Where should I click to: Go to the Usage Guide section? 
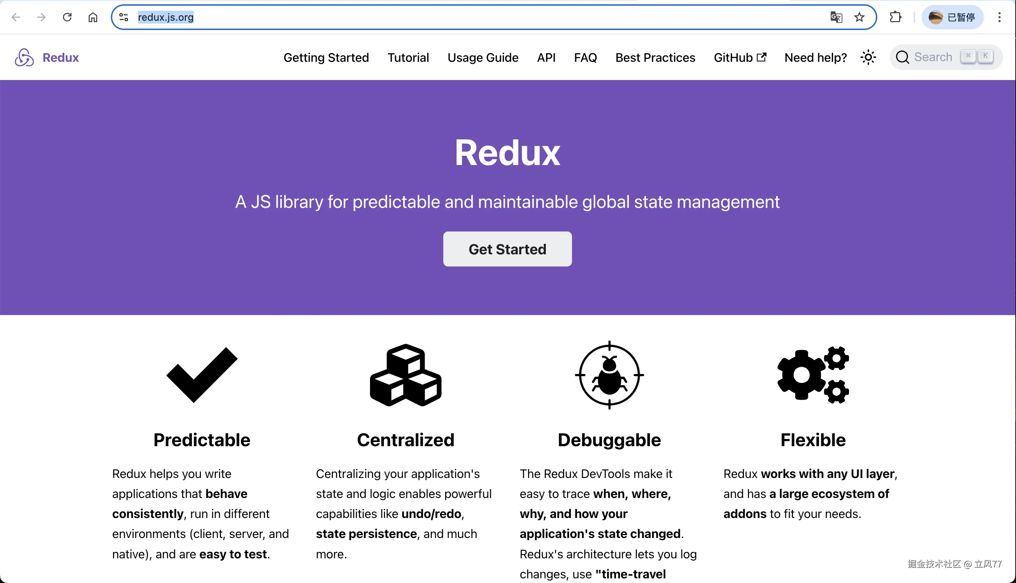[x=483, y=58]
